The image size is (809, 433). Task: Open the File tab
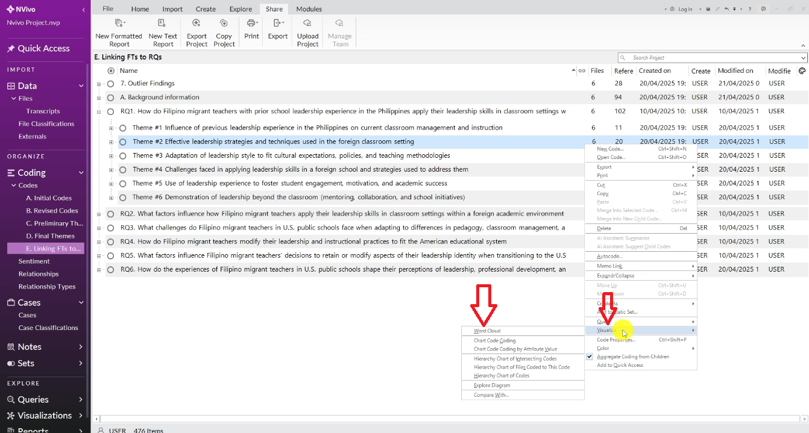[108, 9]
